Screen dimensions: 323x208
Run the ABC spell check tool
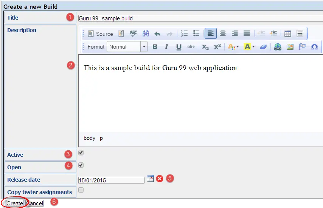pos(133,34)
